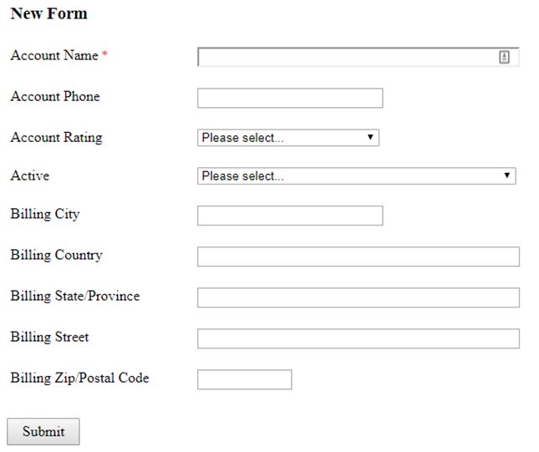
Task: Click the Active field label
Action: pos(30,175)
